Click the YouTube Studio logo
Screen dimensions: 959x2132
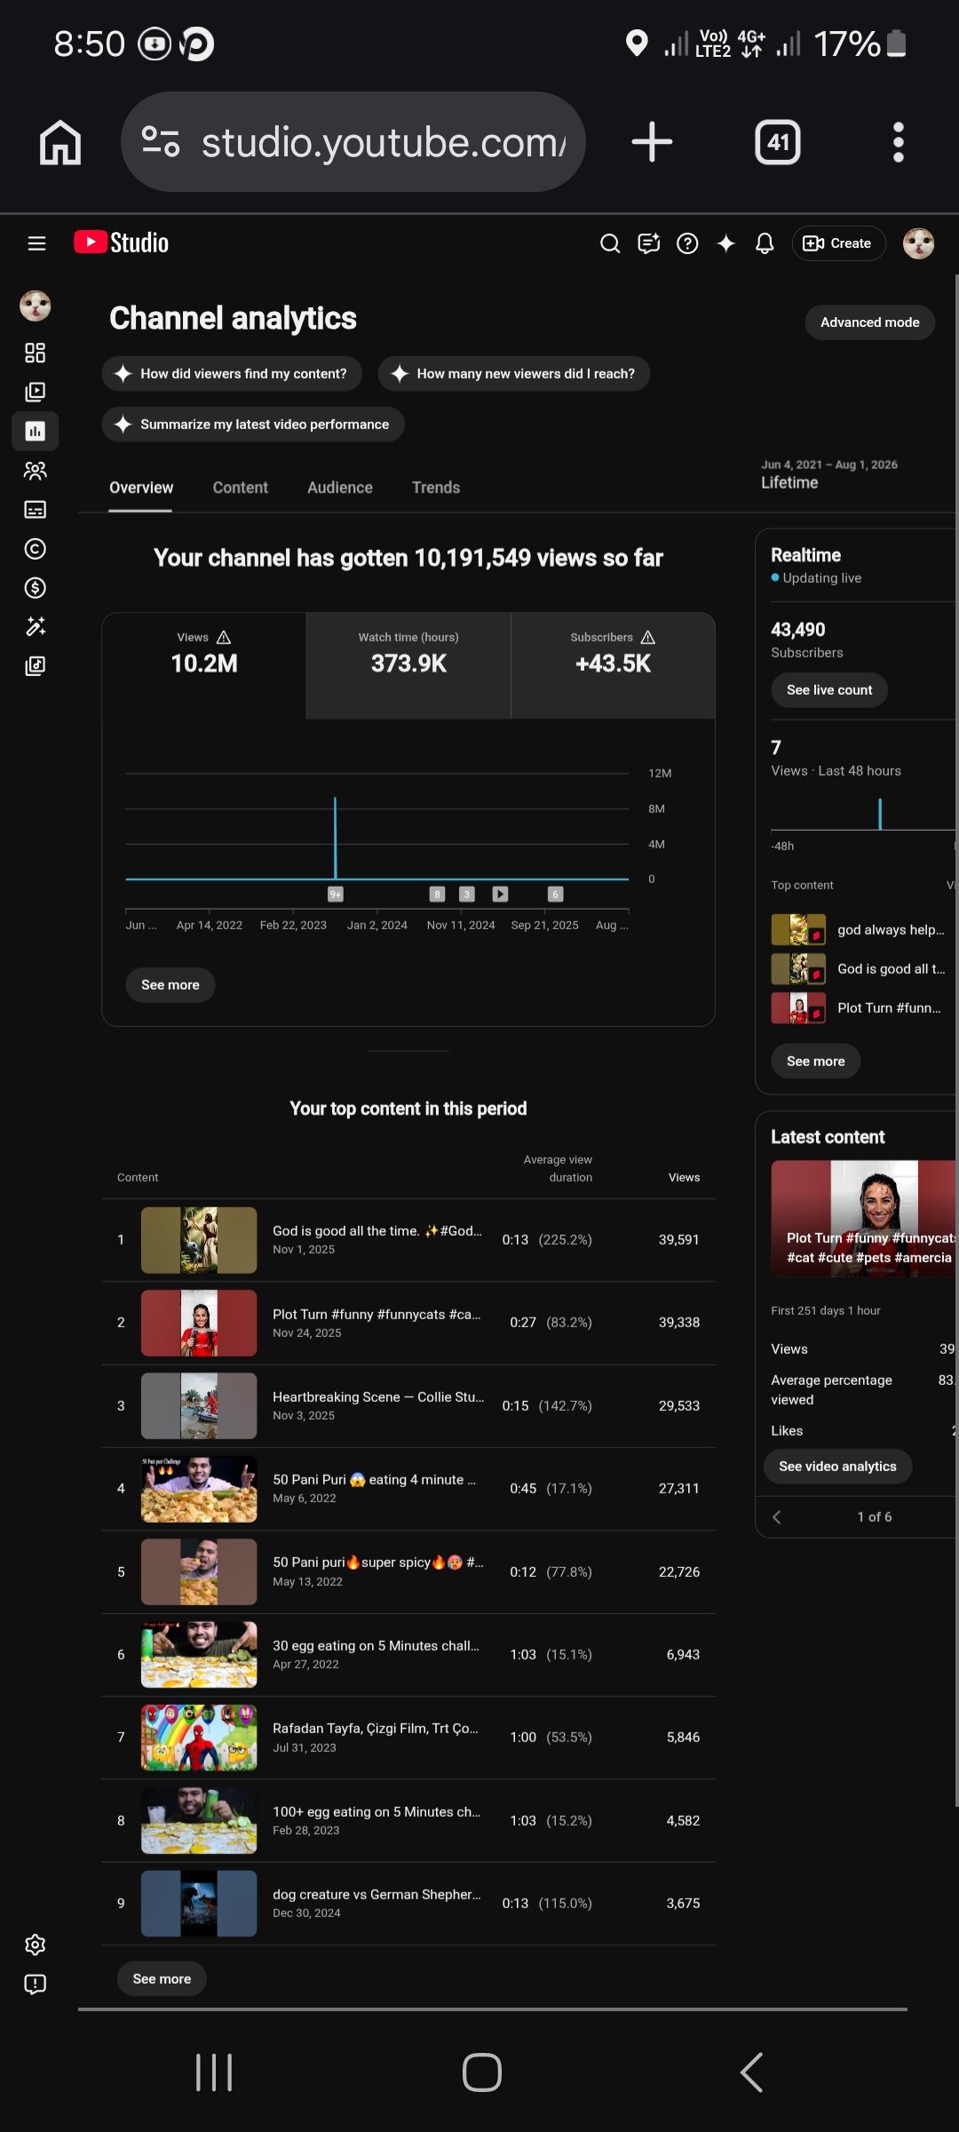click(x=121, y=243)
